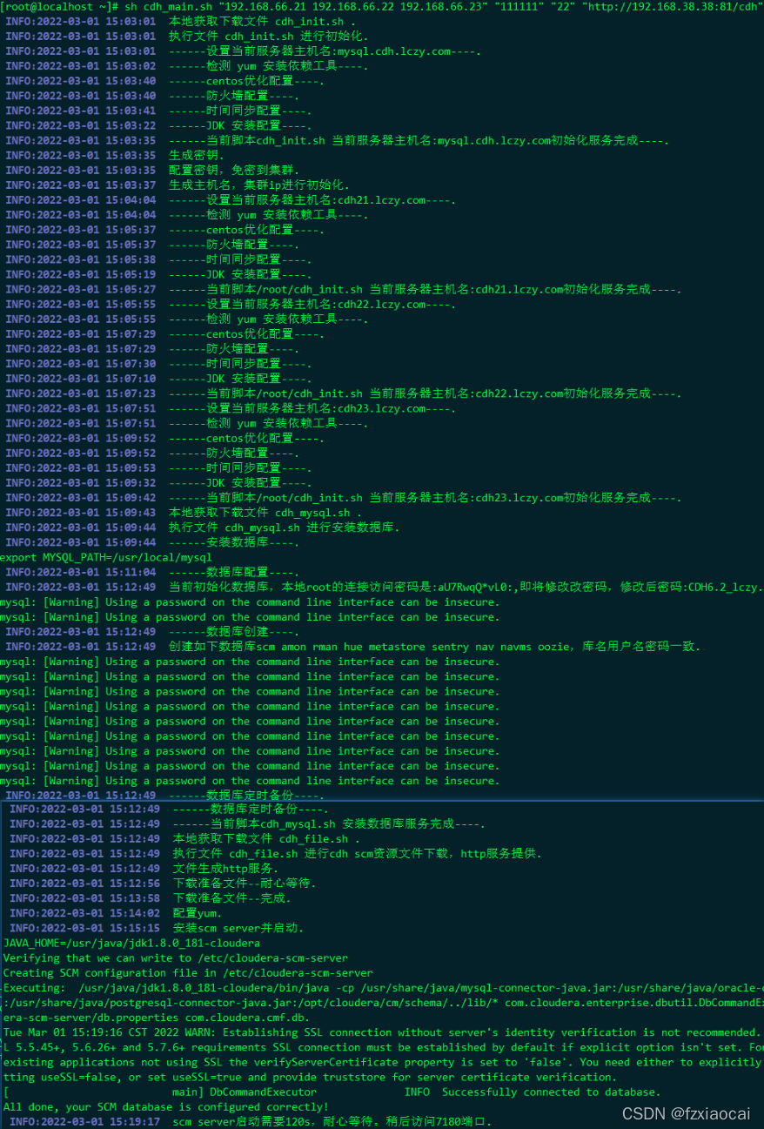
Task: Click the 'cdh21.lczy.com初始化服务完成' line
Action: 344,289
